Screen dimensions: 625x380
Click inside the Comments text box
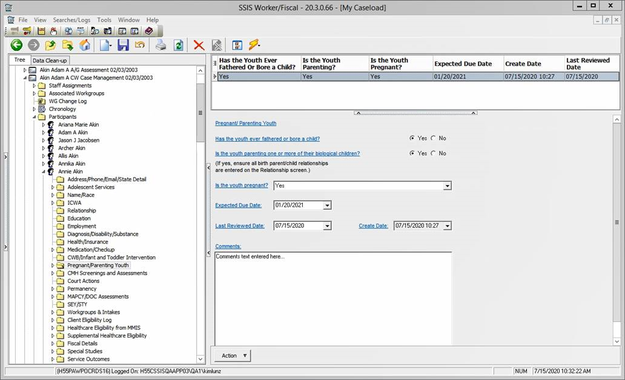333,297
